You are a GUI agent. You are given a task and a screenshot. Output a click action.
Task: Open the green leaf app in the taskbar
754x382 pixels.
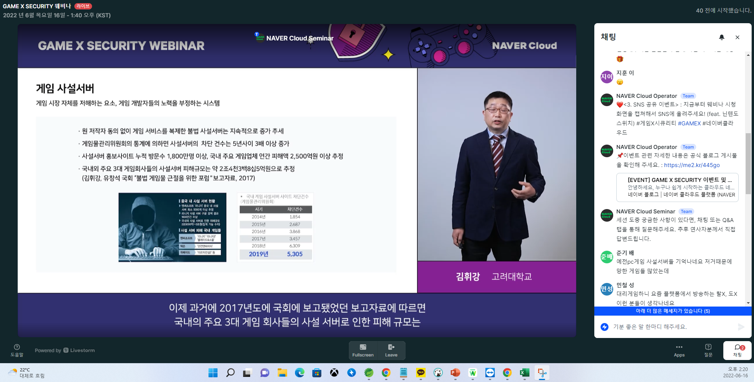[x=369, y=373]
